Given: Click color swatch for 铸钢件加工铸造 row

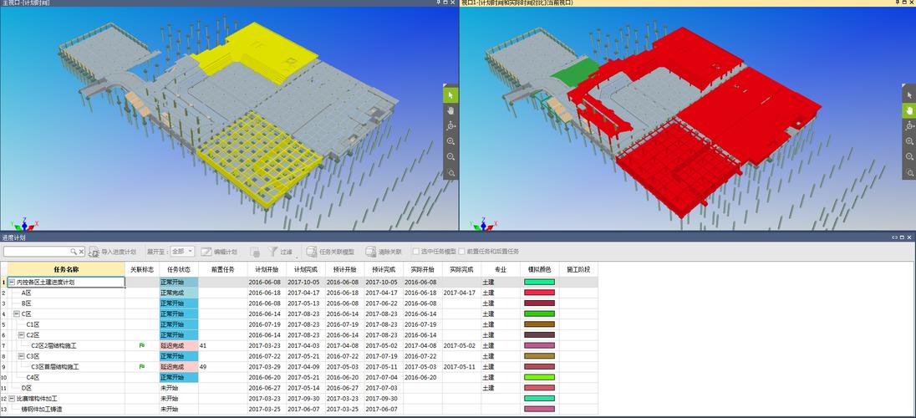Looking at the screenshot, I should pos(539,409).
